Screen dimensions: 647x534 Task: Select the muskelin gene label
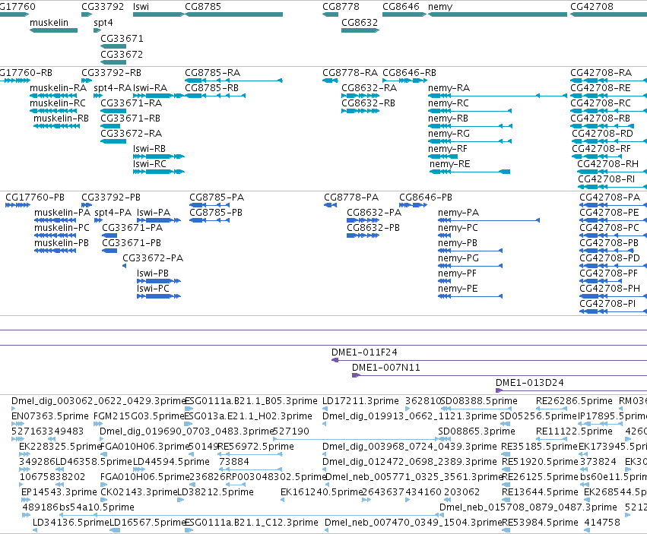click(x=49, y=23)
